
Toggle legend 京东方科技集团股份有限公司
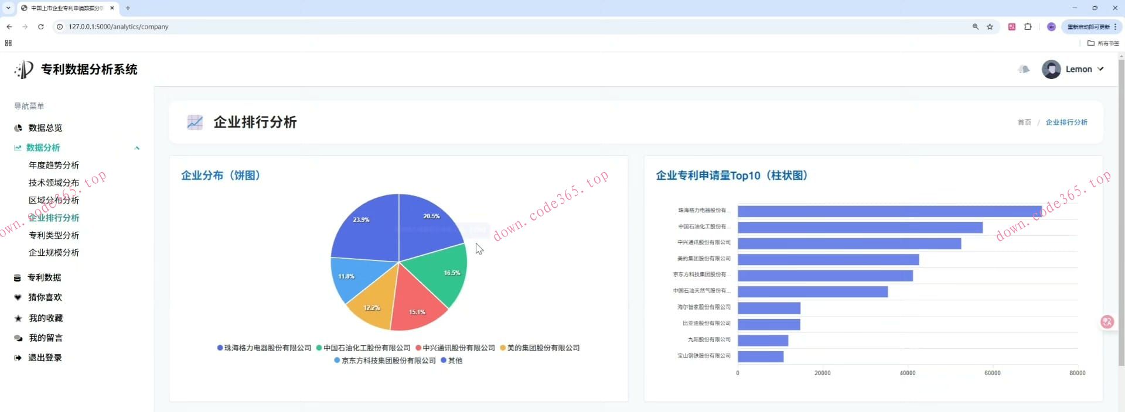(x=385, y=360)
